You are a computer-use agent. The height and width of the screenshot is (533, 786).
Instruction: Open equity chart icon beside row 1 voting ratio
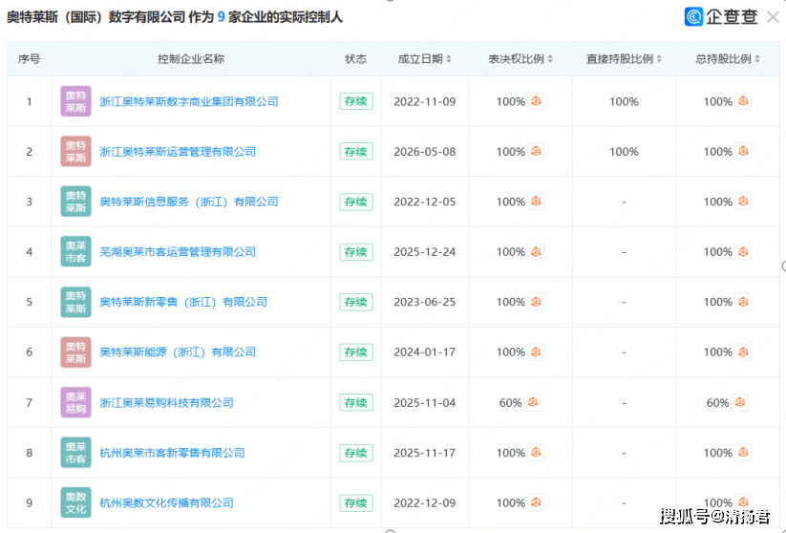coord(536,101)
